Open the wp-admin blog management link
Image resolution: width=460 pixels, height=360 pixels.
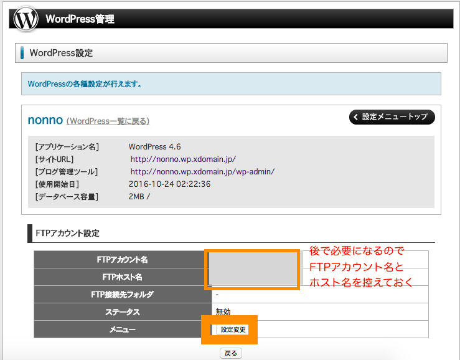coord(202,171)
